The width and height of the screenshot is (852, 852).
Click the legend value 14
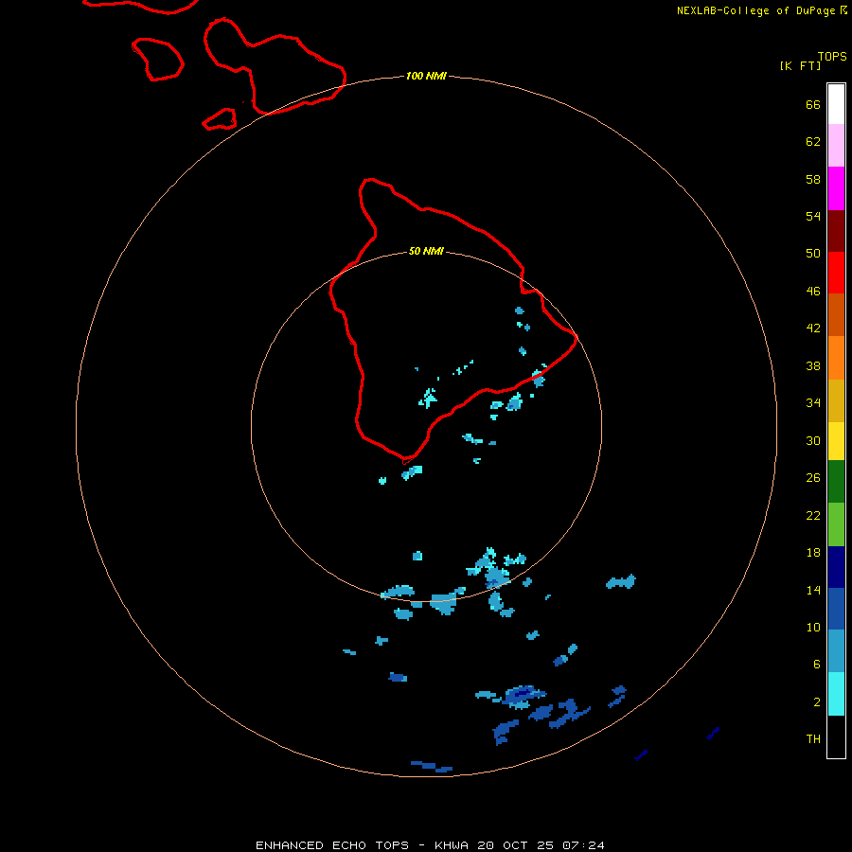813,590
